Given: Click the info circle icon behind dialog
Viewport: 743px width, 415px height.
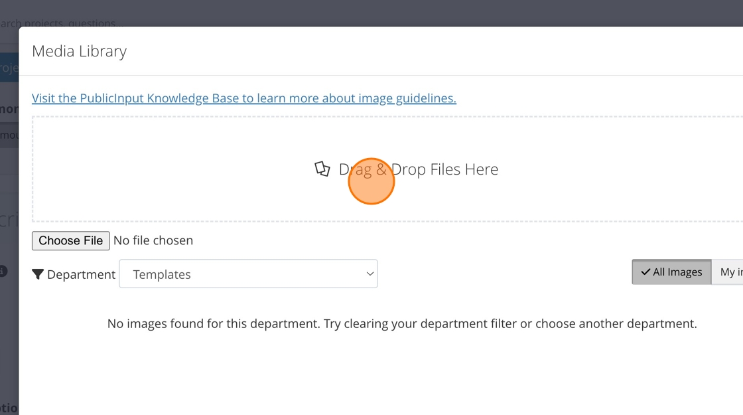Looking at the screenshot, I should click(x=3, y=271).
